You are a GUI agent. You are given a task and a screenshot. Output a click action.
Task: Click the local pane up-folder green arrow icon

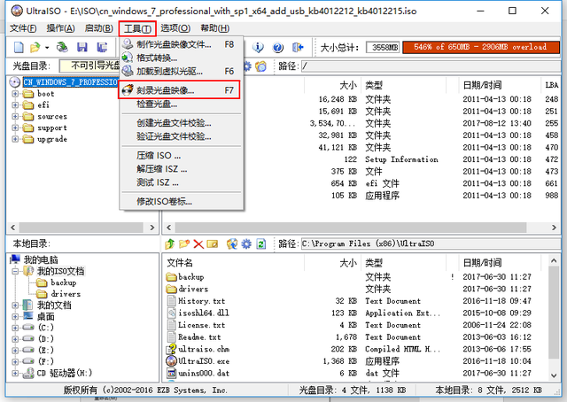click(169, 244)
